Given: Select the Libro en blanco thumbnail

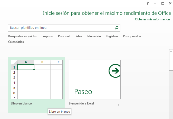Looking at the screenshot, I should (37, 80).
